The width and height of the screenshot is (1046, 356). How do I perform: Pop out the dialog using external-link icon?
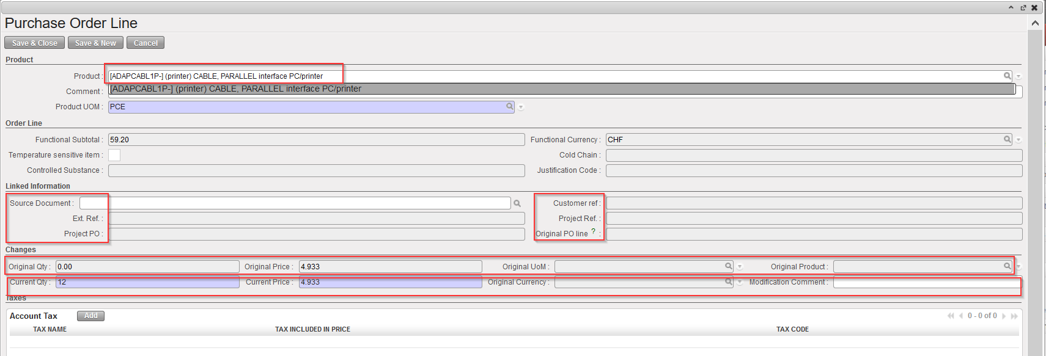pos(1023,8)
